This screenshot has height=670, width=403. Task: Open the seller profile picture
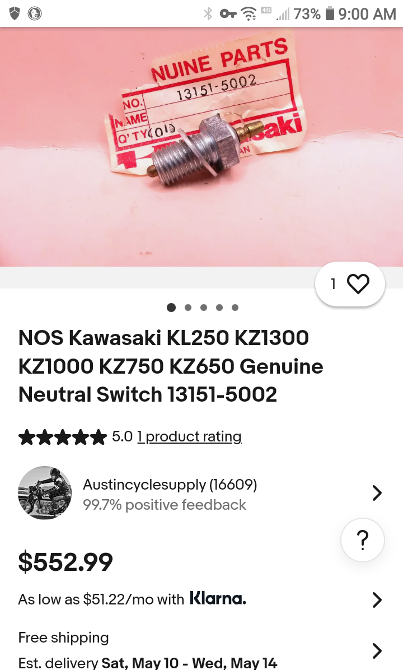45,492
